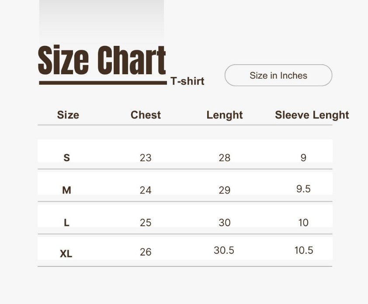368x304 pixels.
Task: Select the T-shirt label
Action: pos(187,81)
